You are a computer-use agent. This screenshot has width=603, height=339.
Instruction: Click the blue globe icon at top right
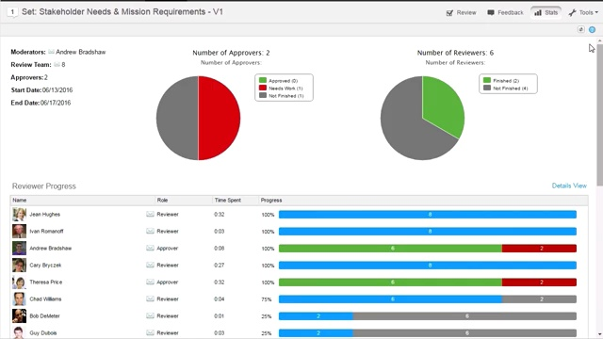[593, 29]
